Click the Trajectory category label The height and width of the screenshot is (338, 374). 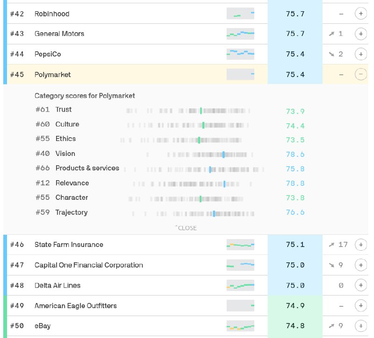point(72,212)
